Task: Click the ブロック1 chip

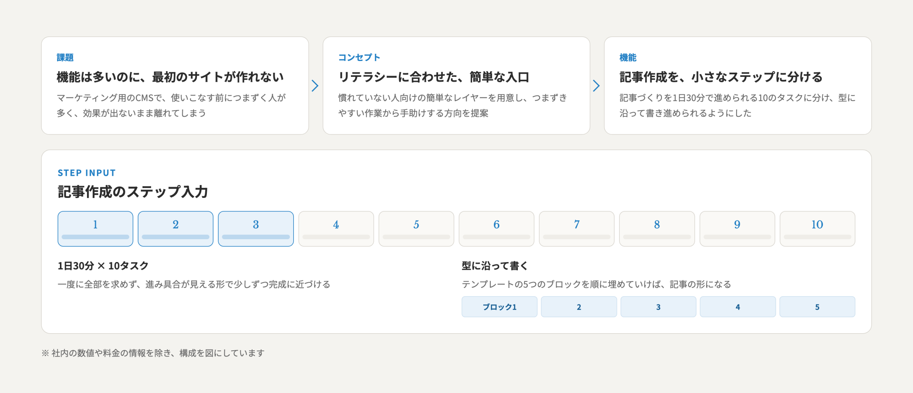Action: [x=499, y=307]
